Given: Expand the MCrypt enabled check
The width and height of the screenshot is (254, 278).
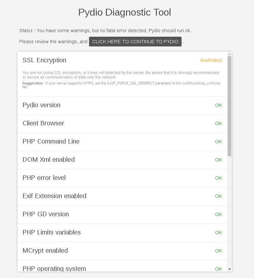Looking at the screenshot, I should (122, 251).
